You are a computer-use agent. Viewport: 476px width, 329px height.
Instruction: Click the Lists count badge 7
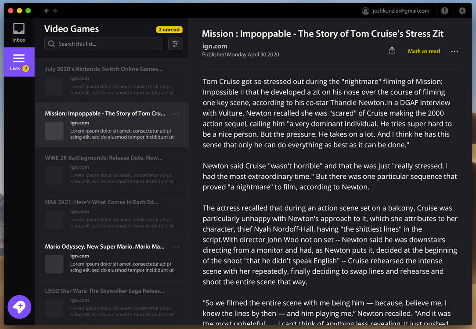point(26,69)
